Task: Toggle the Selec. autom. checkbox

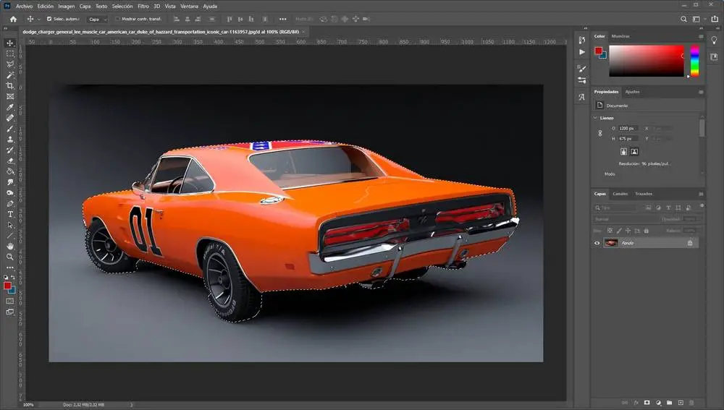Action: pyautogui.click(x=49, y=19)
